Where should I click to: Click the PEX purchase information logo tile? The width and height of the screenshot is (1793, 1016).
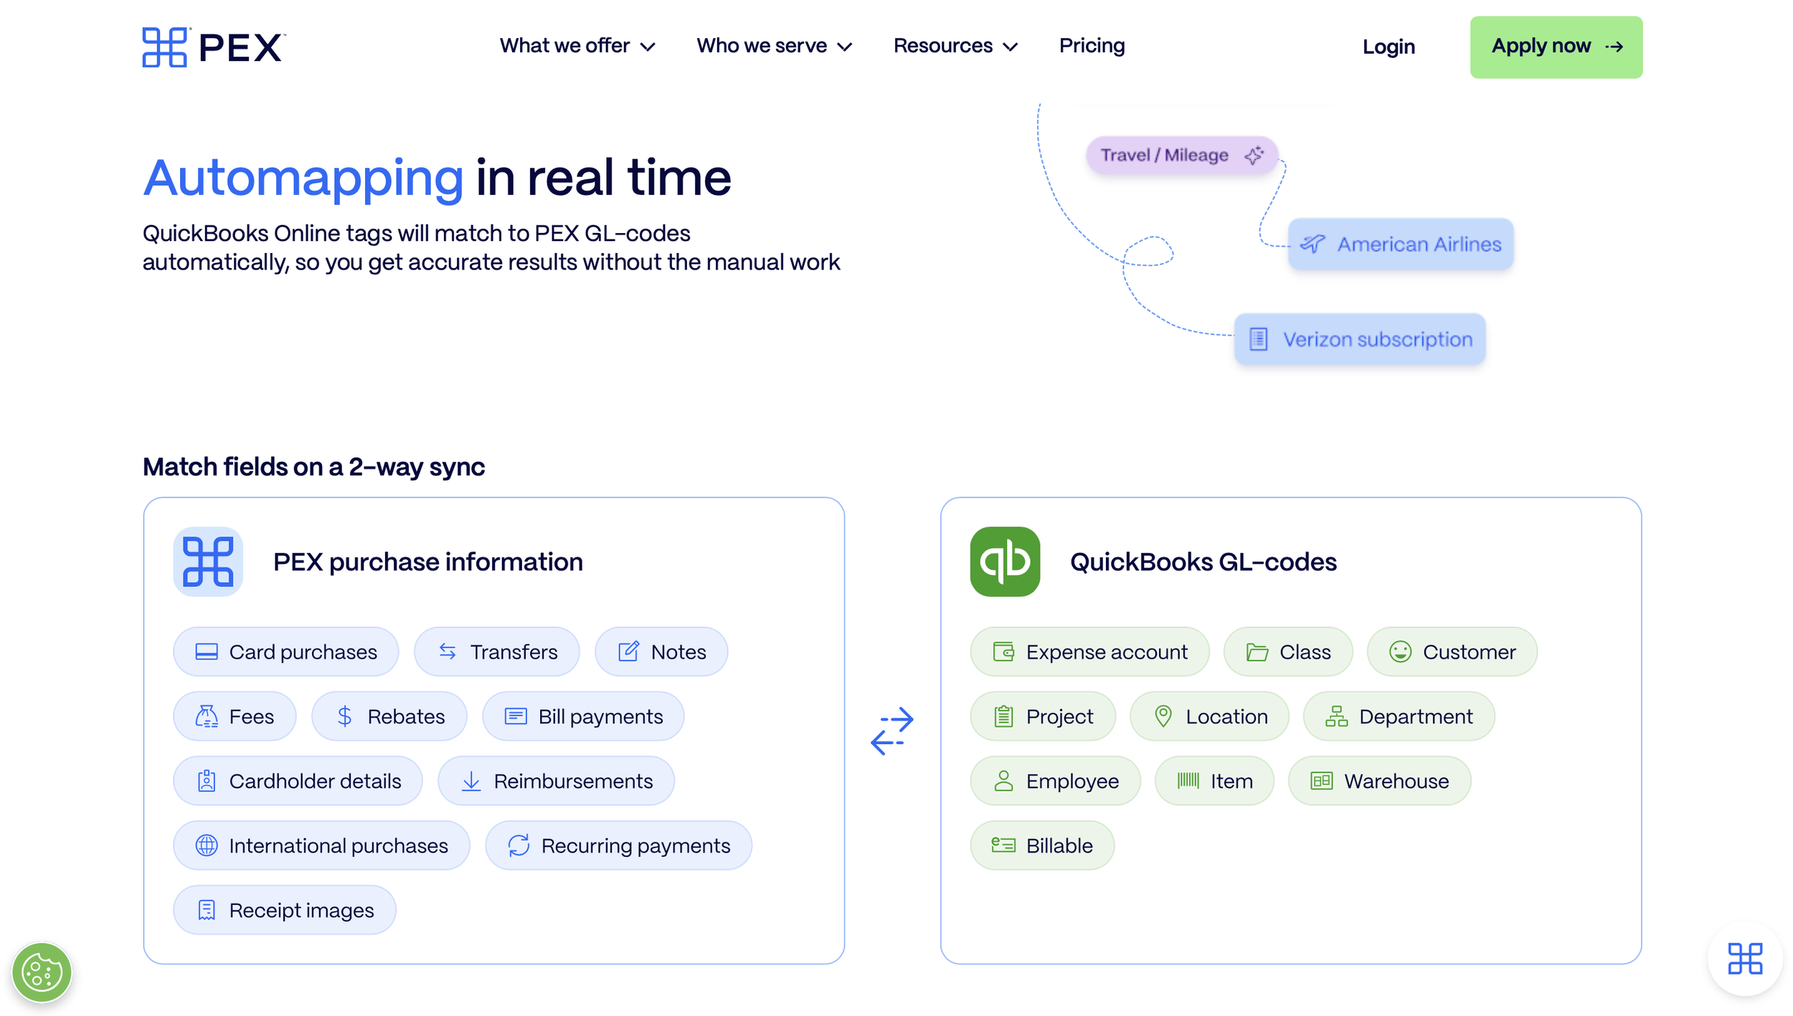[x=208, y=561]
